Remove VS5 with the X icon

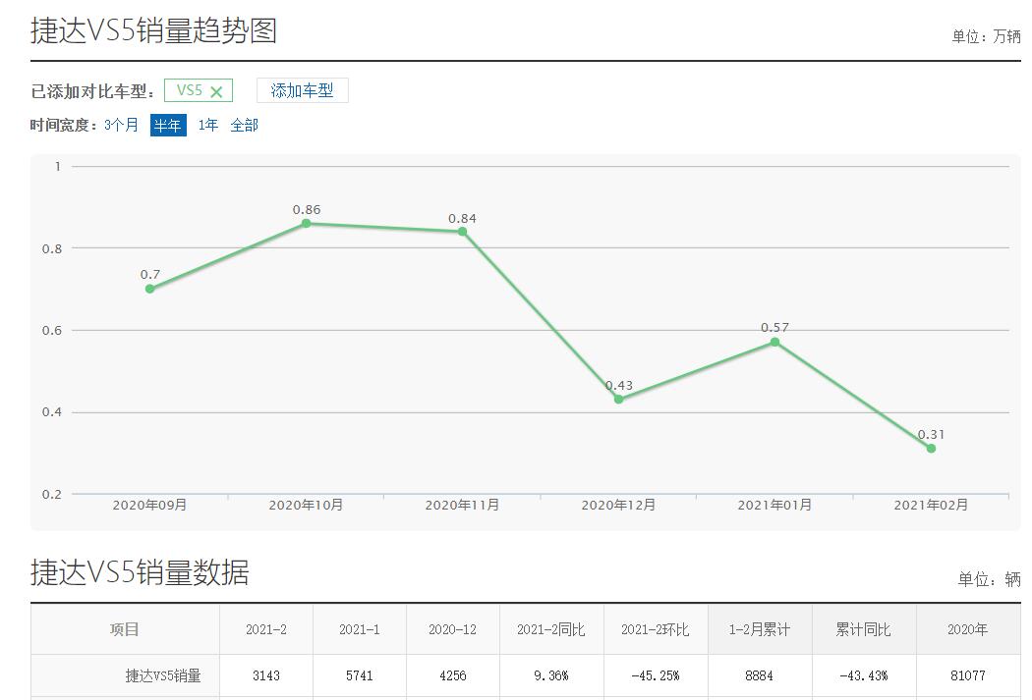click(x=217, y=91)
